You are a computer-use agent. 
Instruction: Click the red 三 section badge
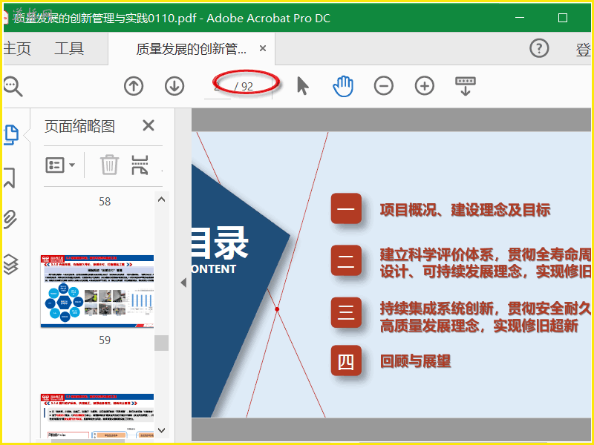pyautogui.click(x=346, y=312)
